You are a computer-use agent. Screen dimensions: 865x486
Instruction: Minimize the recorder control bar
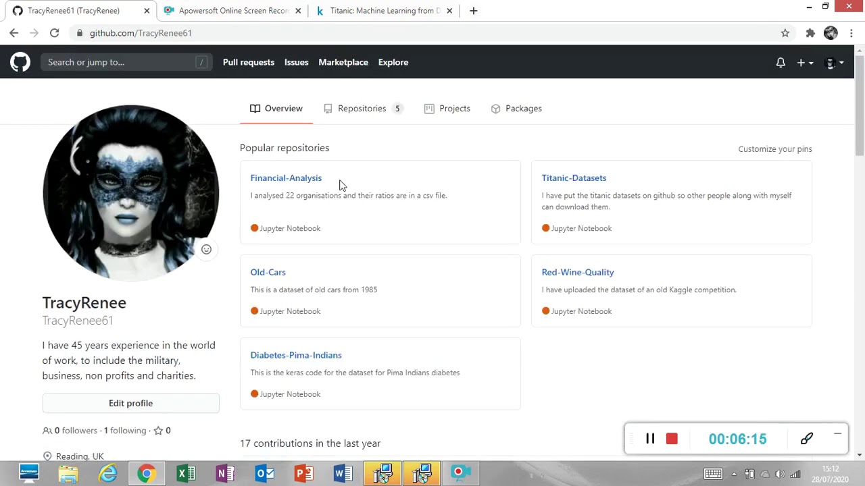pyautogui.click(x=837, y=433)
